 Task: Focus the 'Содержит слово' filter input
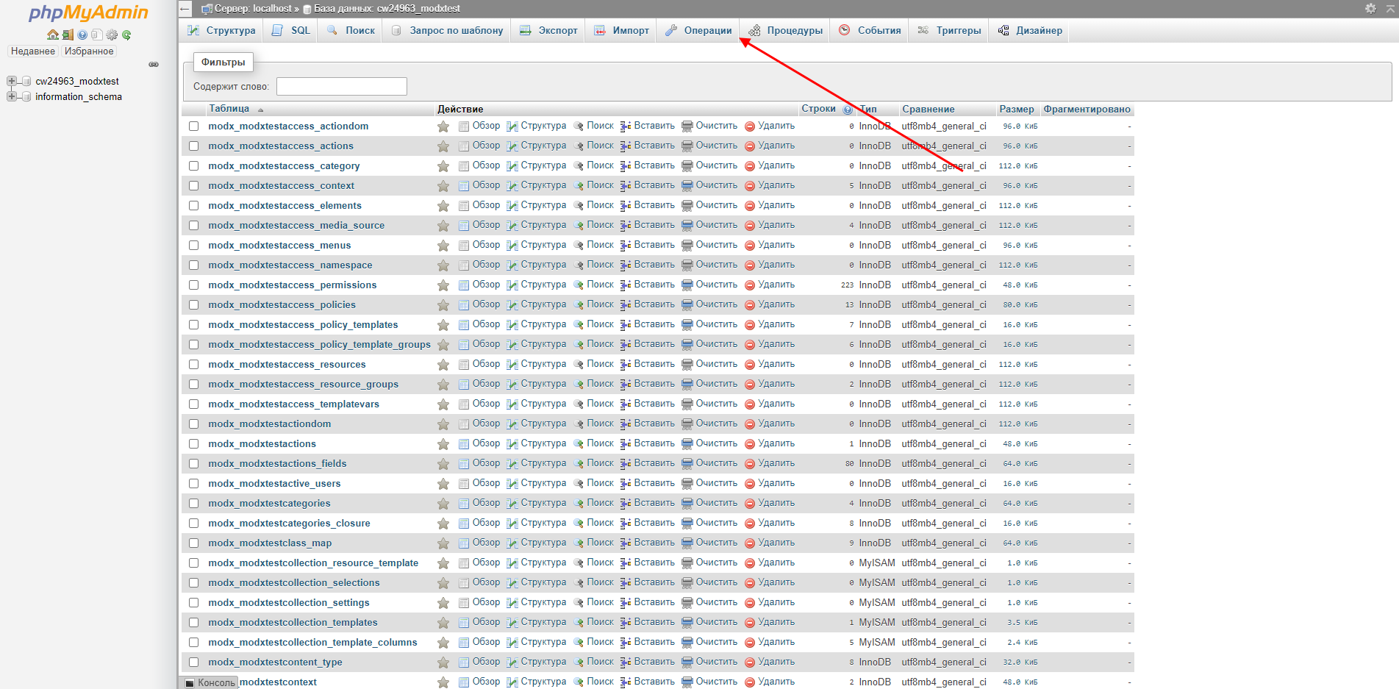341,86
